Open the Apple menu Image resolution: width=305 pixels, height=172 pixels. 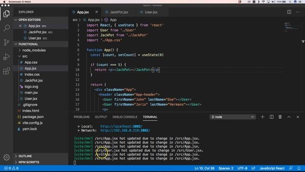click(4, 1)
